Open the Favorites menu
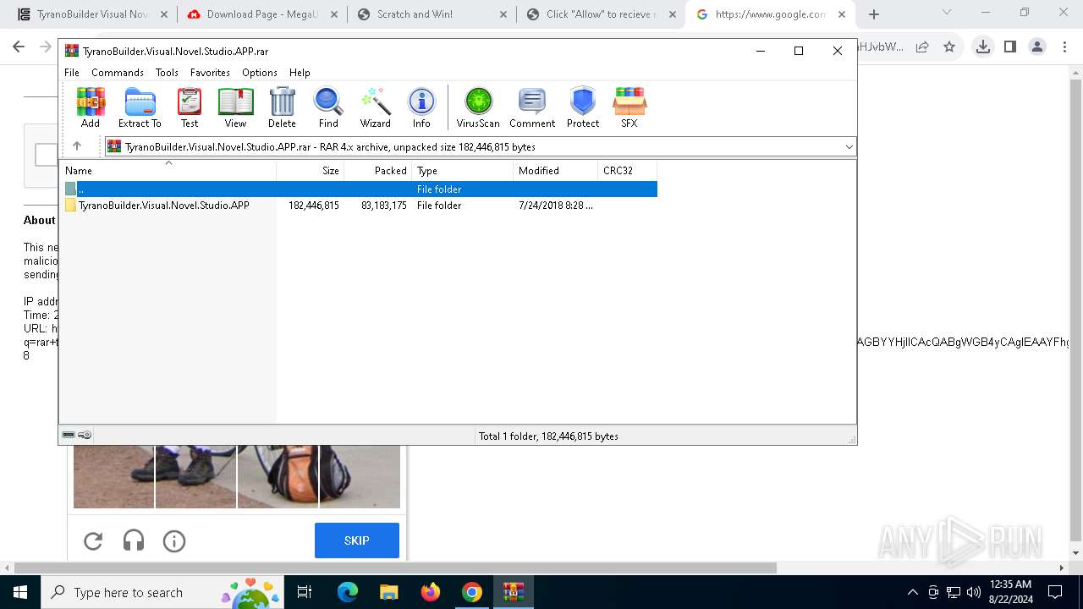The height and width of the screenshot is (609, 1083). tap(210, 73)
